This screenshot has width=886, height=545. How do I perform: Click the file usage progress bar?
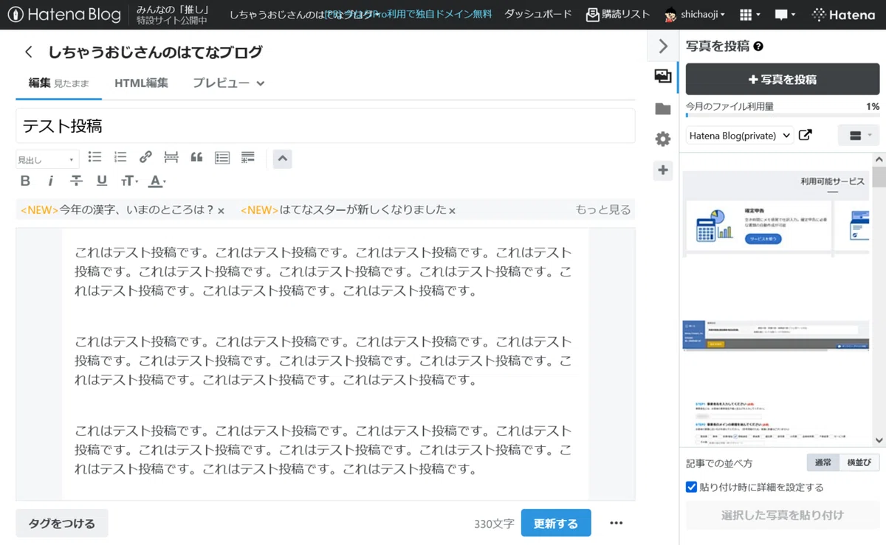pyautogui.click(x=783, y=116)
